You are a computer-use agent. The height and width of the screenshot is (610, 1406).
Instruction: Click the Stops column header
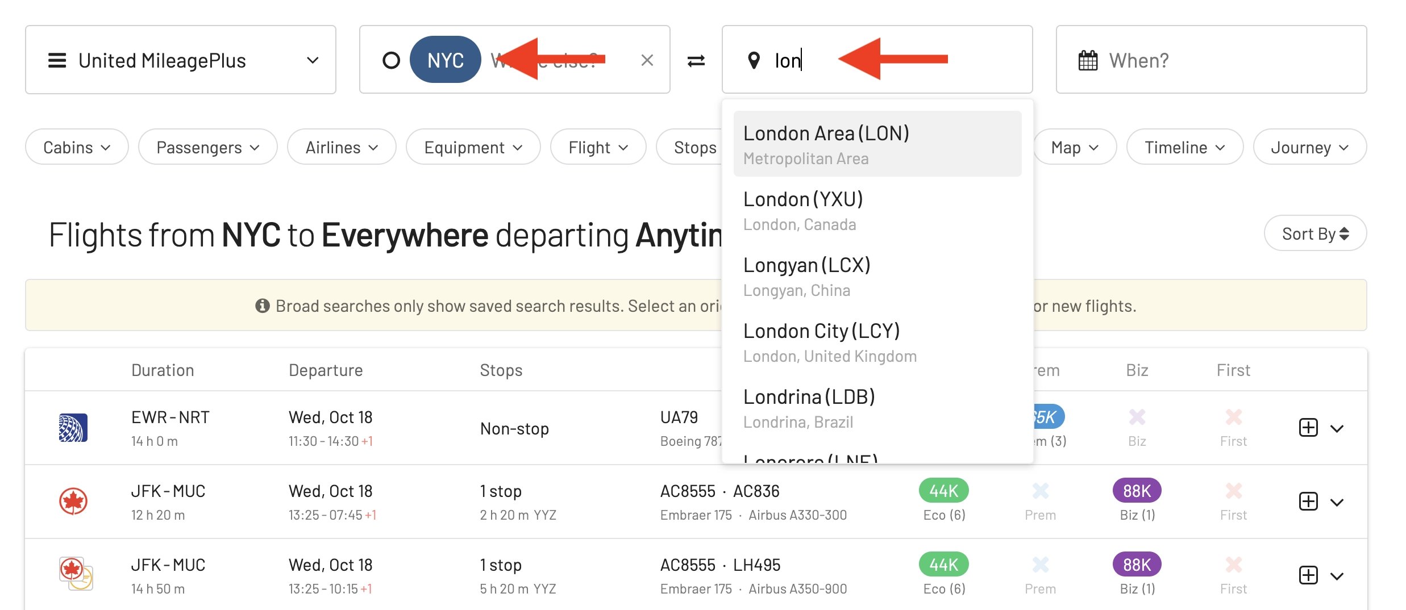(501, 370)
